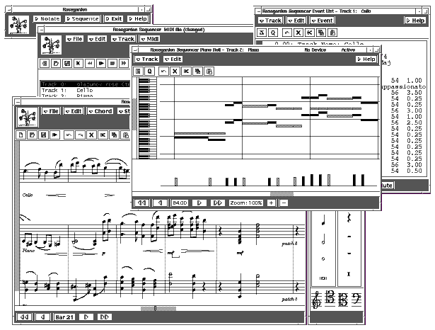
Task: Open Edit menu in Piano Roll window
Action: (173, 59)
